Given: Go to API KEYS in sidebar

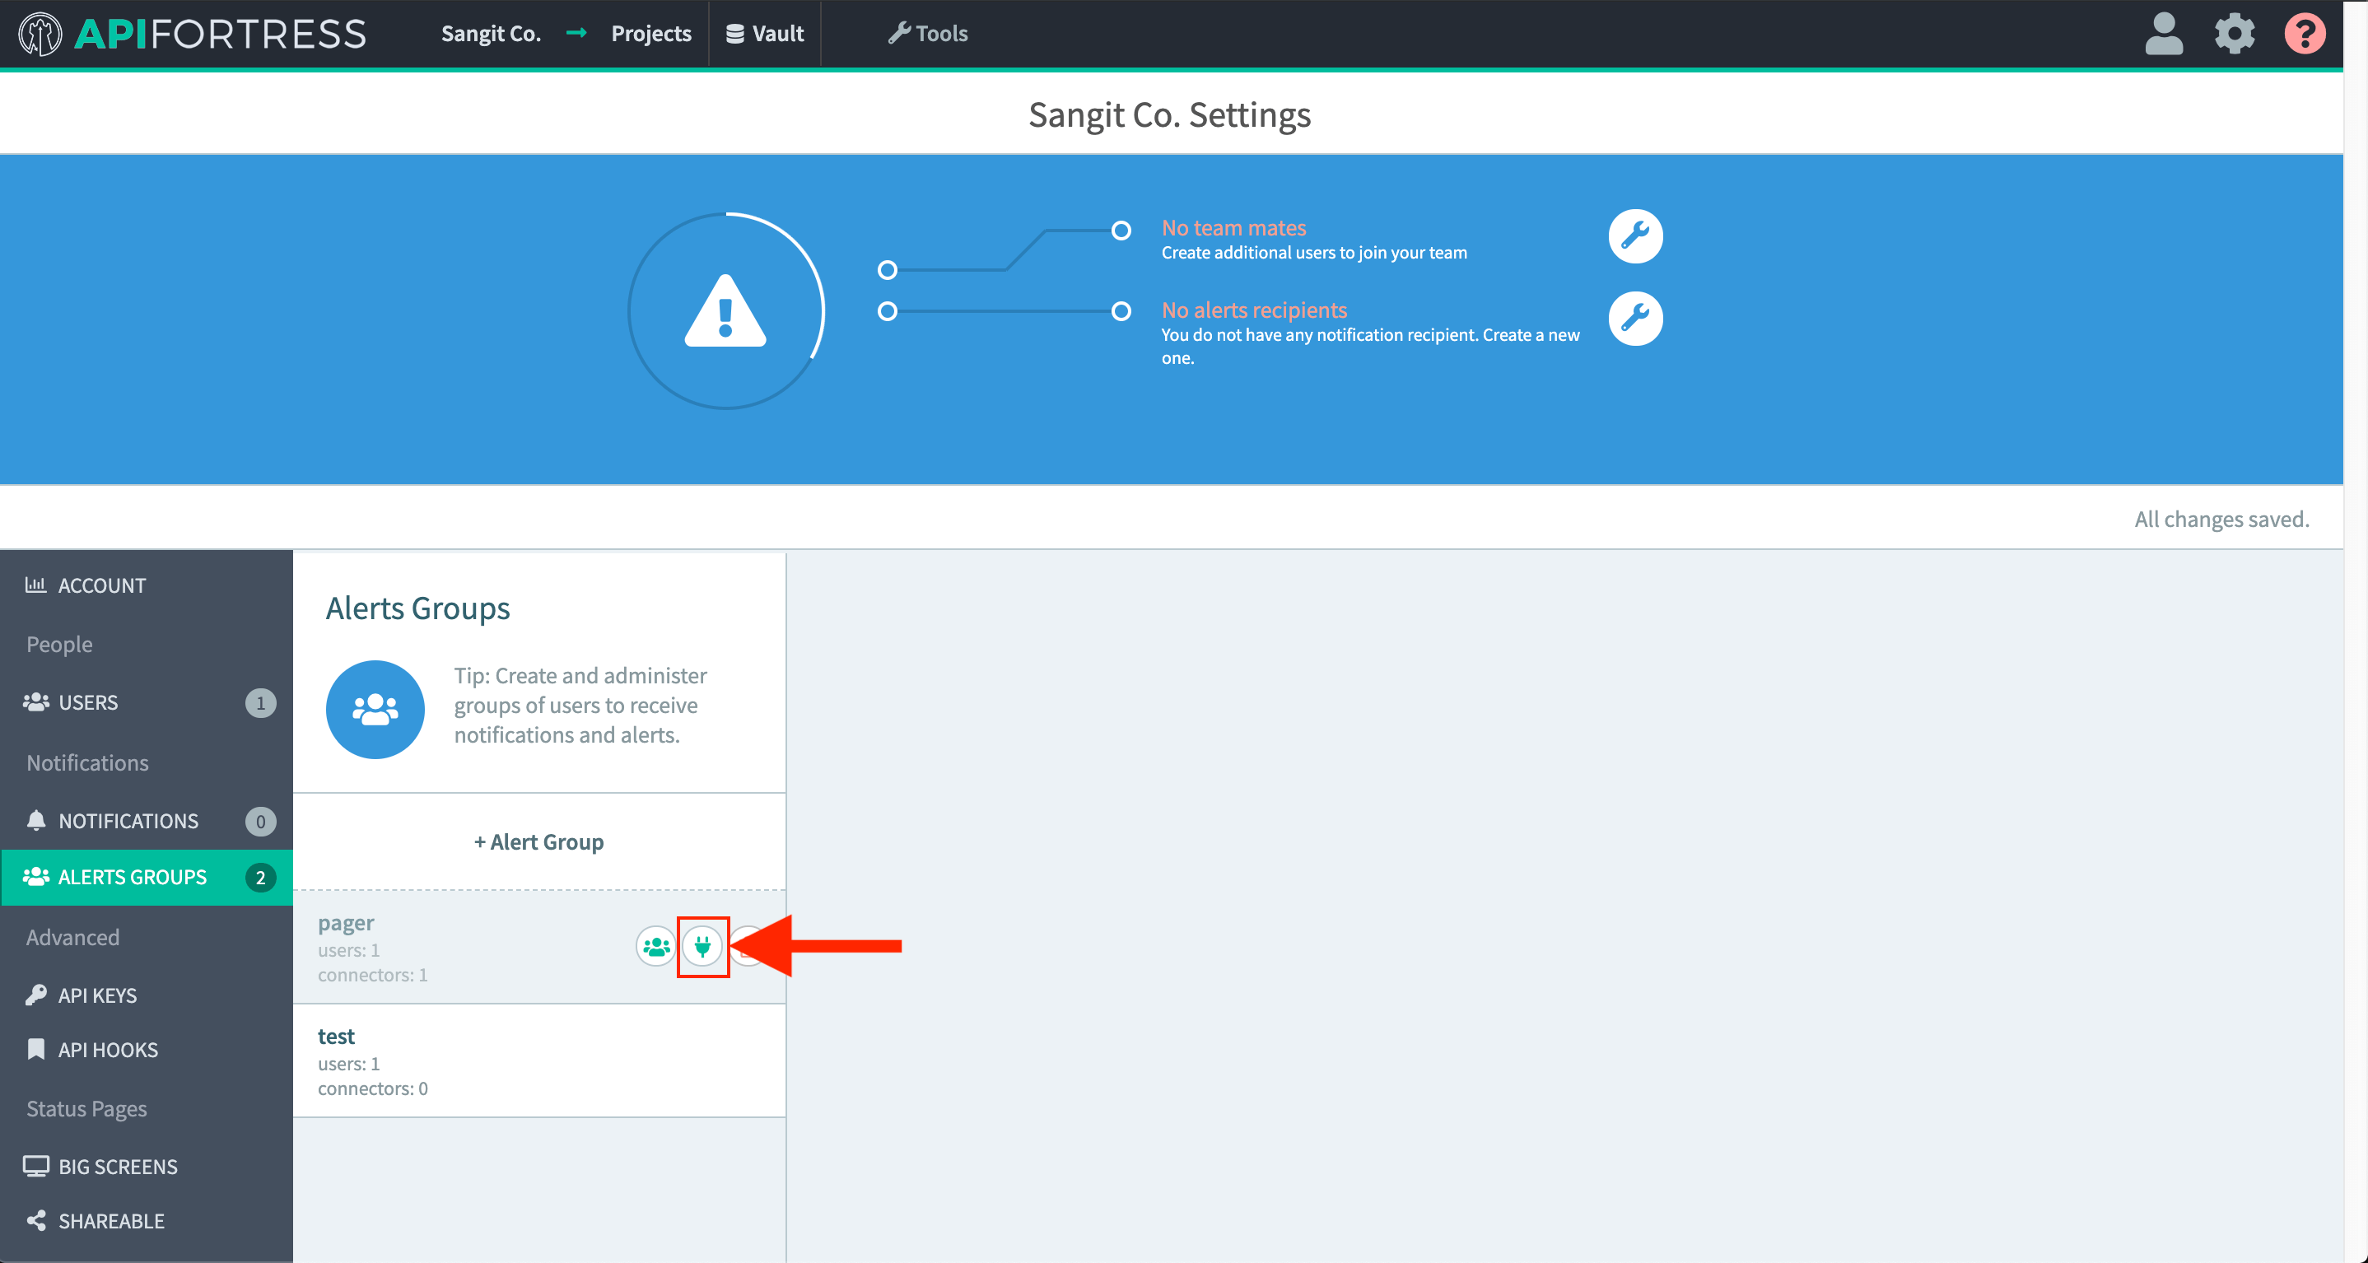Looking at the screenshot, I should (97, 995).
